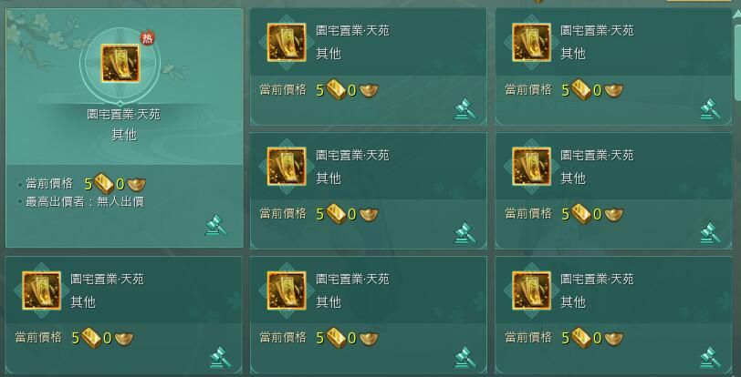Viewport: 741px width, 377px height.
Task: Click the item thumbnail in the bottom-left card
Action: [x=42, y=290]
